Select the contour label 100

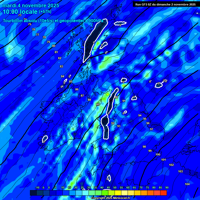pos(158,154)
